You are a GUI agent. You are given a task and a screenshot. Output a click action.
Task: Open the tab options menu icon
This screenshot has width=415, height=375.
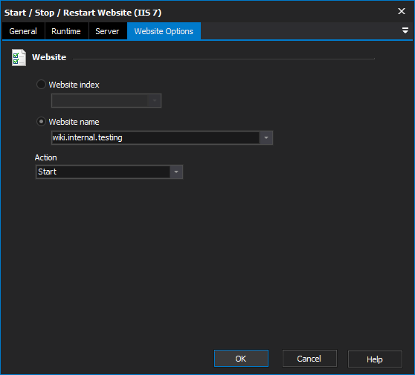[405, 30]
